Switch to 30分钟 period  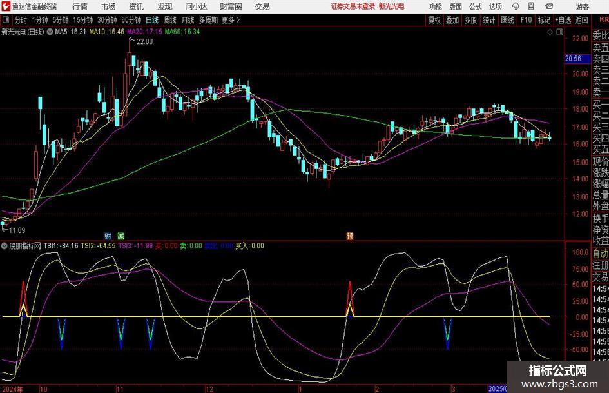pyautogui.click(x=107, y=20)
